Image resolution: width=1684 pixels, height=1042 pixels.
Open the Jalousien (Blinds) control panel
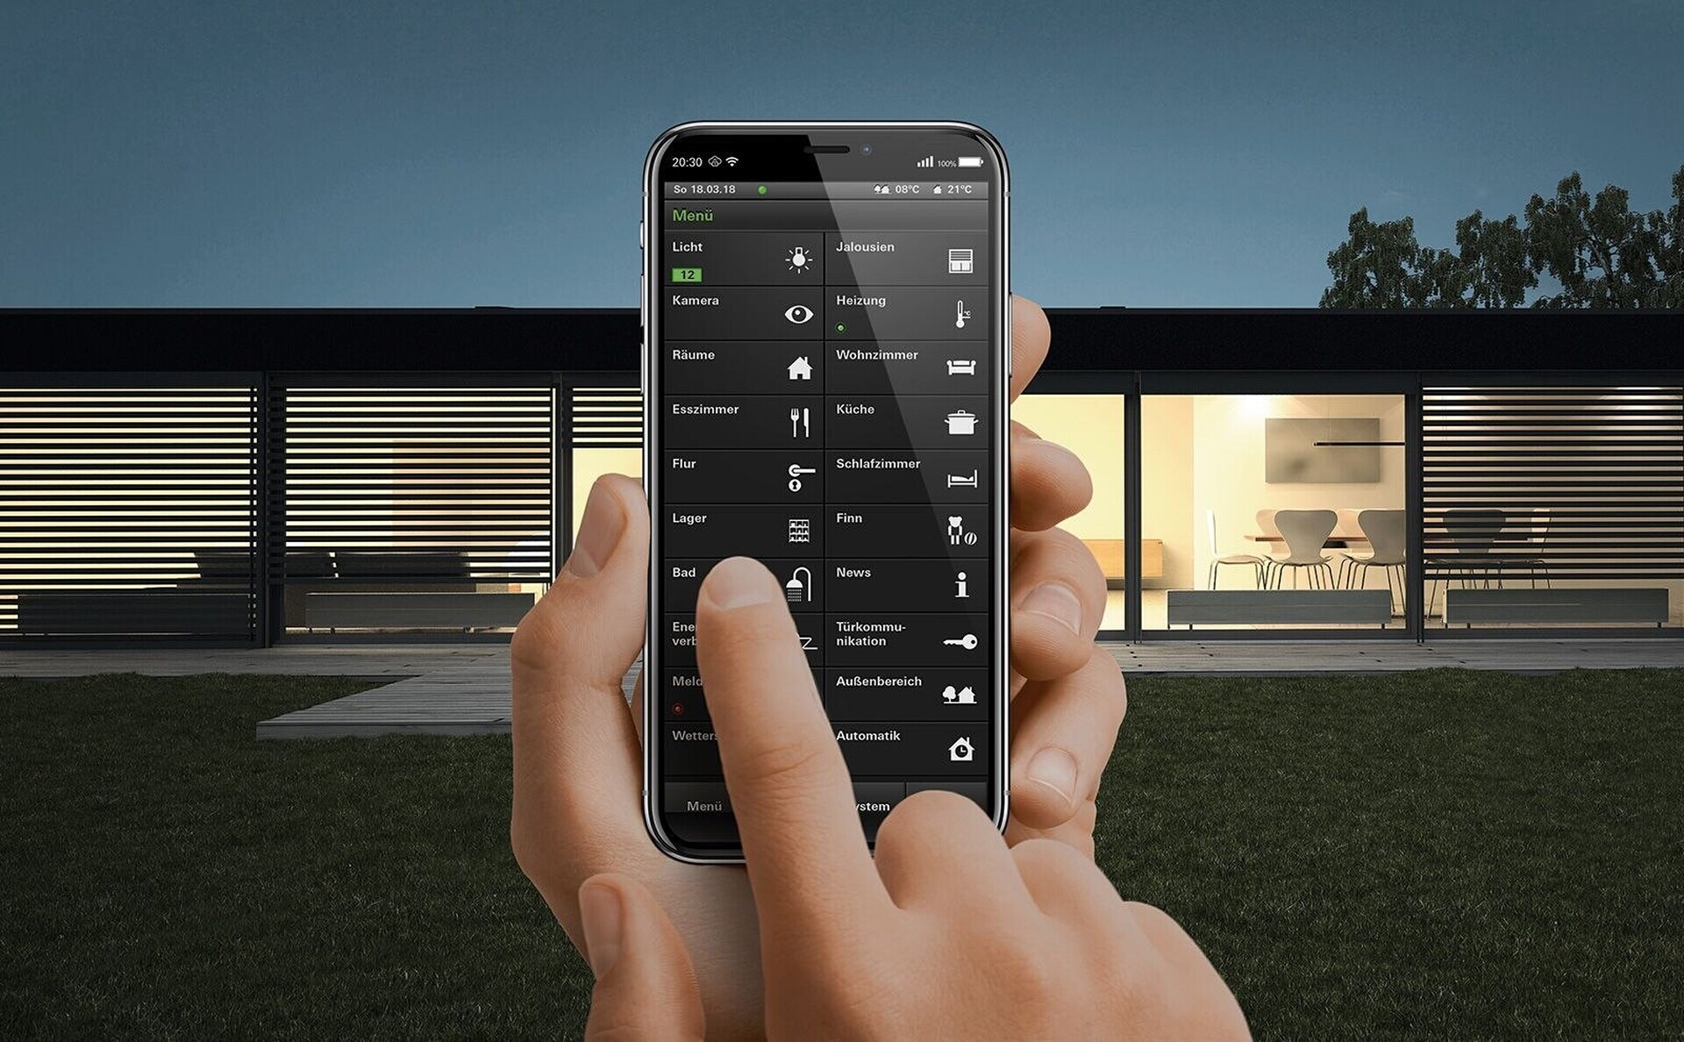[904, 258]
